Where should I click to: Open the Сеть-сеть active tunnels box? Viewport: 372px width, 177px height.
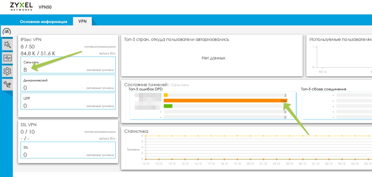68,65
